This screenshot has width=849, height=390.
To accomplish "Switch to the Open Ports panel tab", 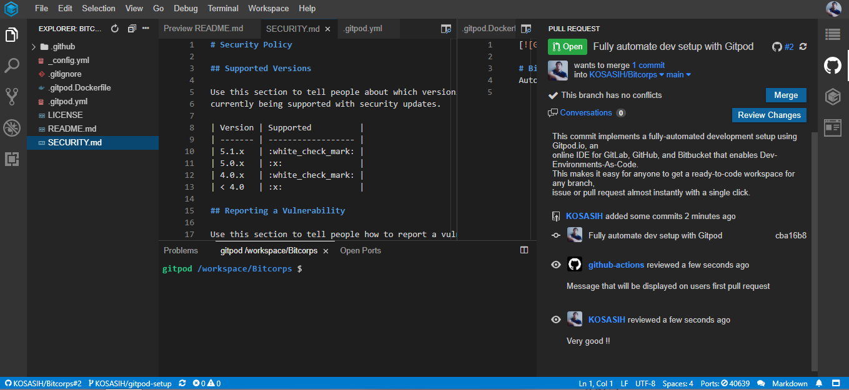I will point(360,250).
